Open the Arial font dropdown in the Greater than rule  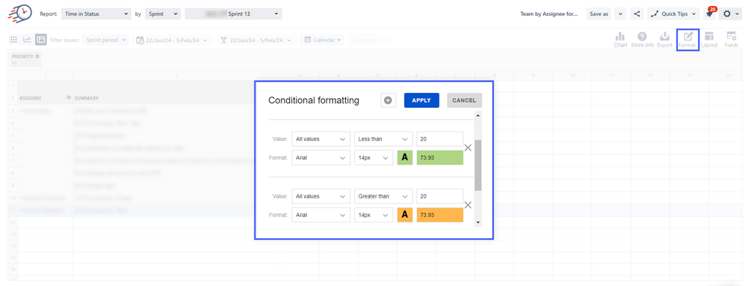(x=321, y=215)
